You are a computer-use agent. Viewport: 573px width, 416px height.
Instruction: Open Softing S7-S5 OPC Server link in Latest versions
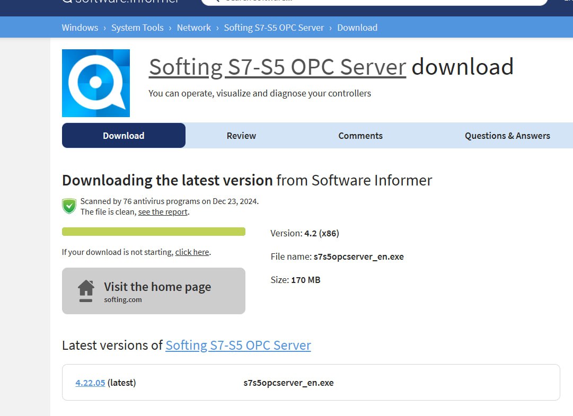238,345
